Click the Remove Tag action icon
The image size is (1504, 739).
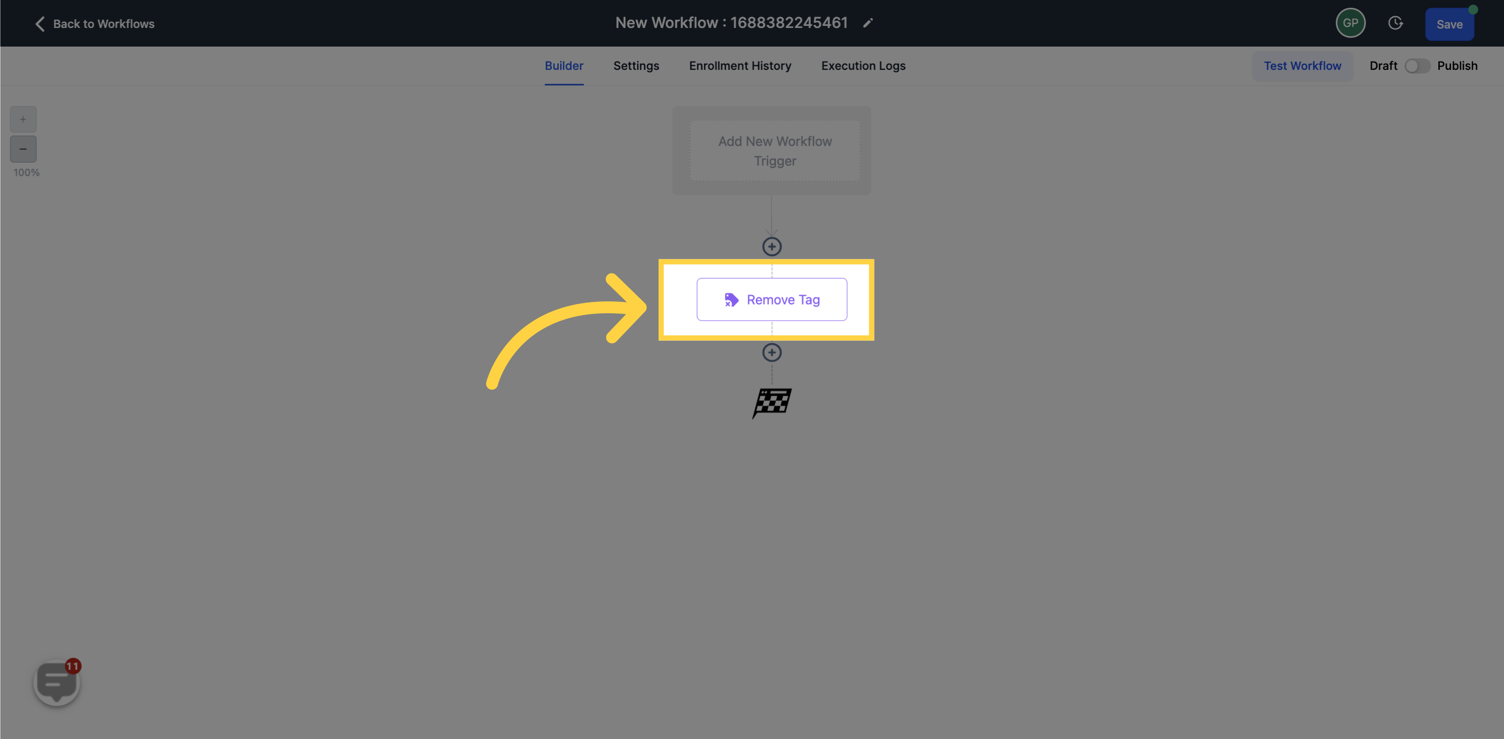(x=731, y=299)
